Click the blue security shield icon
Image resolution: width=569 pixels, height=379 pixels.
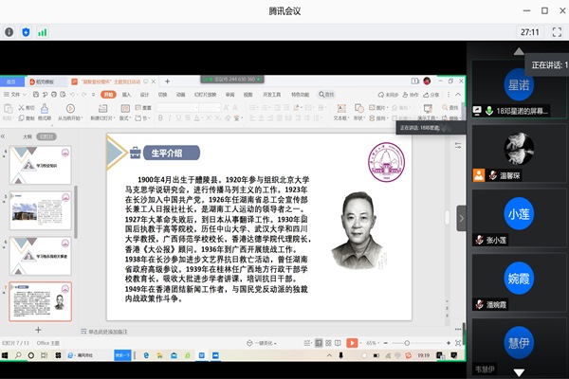[x=26, y=32]
